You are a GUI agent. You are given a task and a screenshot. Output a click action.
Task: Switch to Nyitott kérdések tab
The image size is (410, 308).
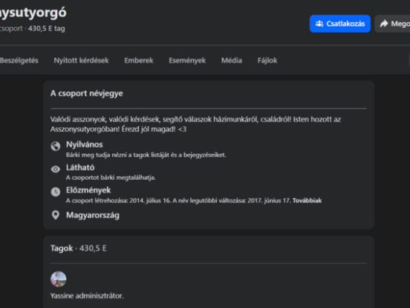pos(81,60)
